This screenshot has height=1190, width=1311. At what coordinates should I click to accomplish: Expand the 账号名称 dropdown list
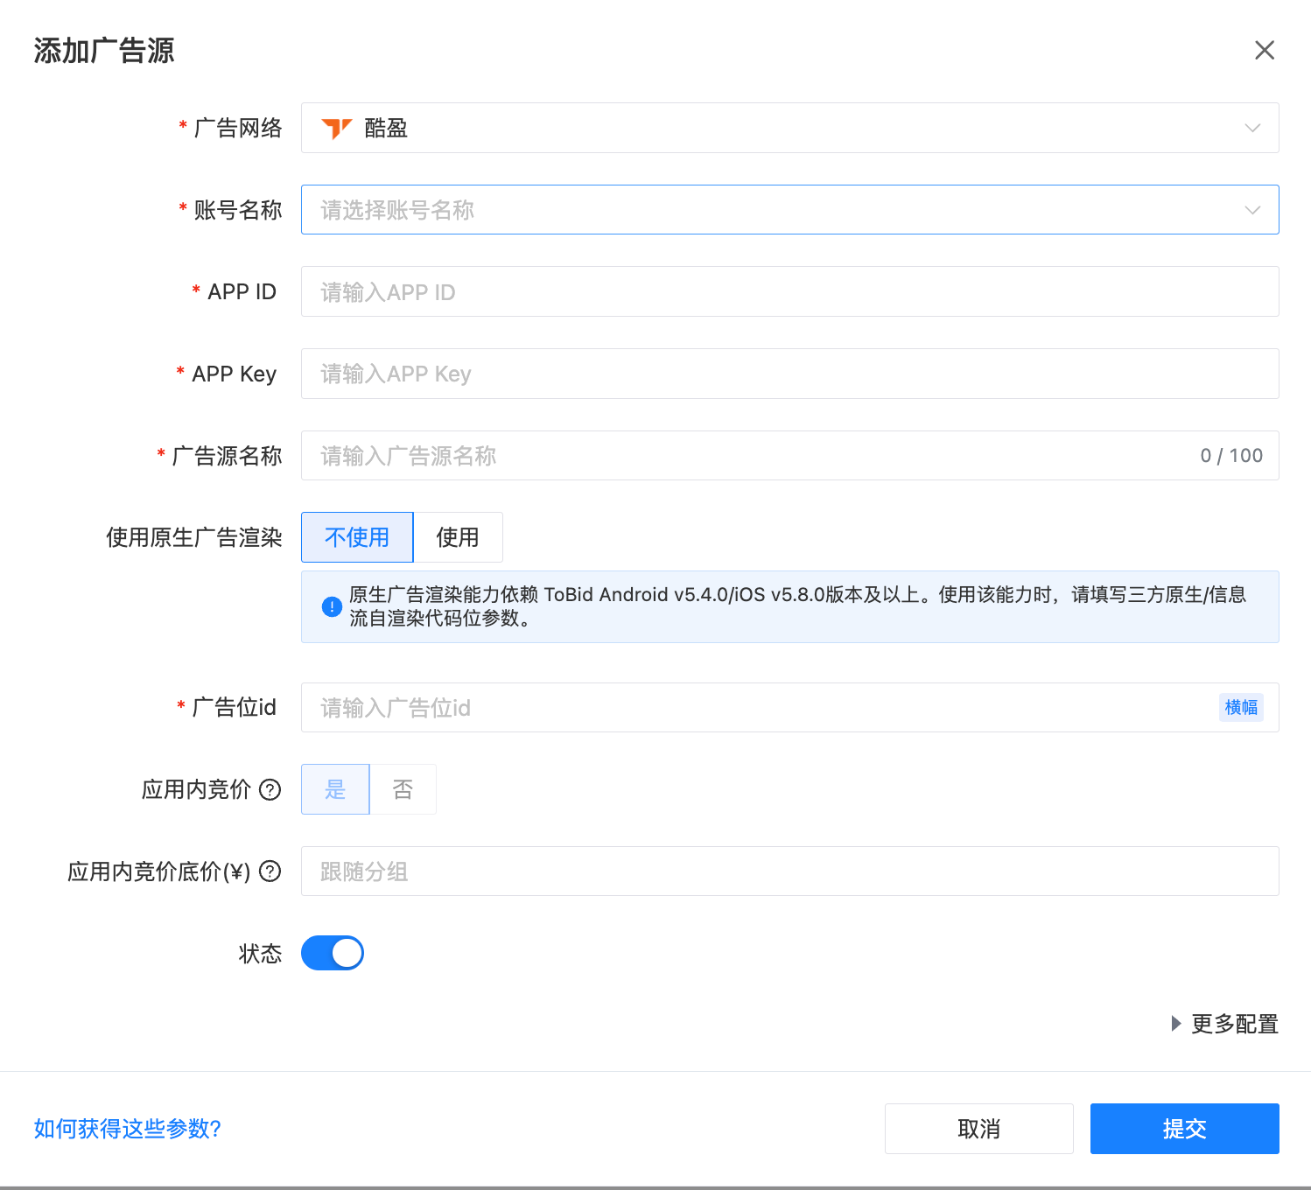[789, 210]
